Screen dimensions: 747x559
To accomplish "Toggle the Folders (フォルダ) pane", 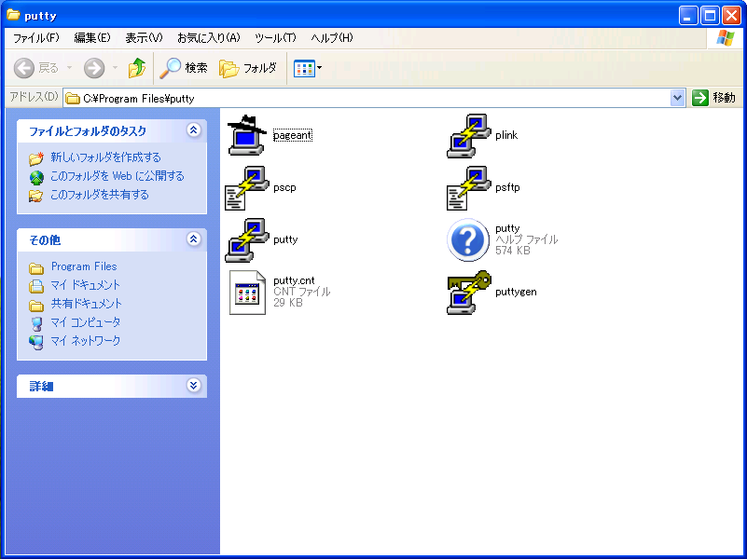I will [x=248, y=68].
